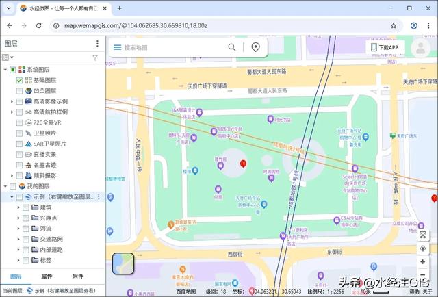
Task: Open the 示例 layer three-dot options
Action: 99,196
